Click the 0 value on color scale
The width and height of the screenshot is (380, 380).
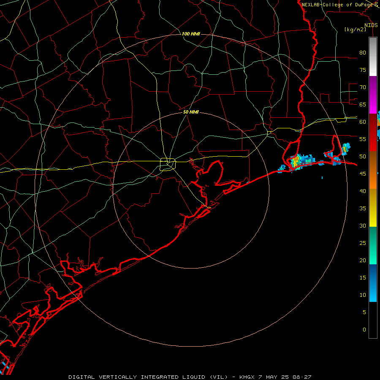point(364,330)
